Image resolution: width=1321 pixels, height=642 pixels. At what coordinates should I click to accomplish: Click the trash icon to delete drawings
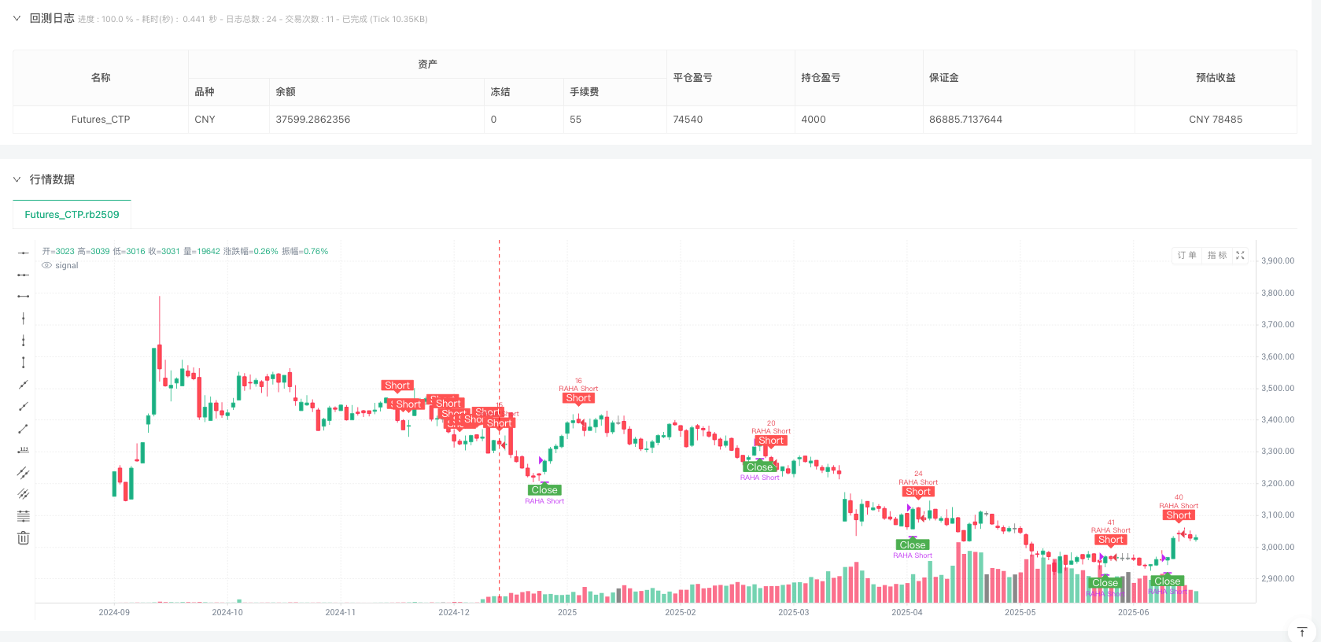(24, 538)
